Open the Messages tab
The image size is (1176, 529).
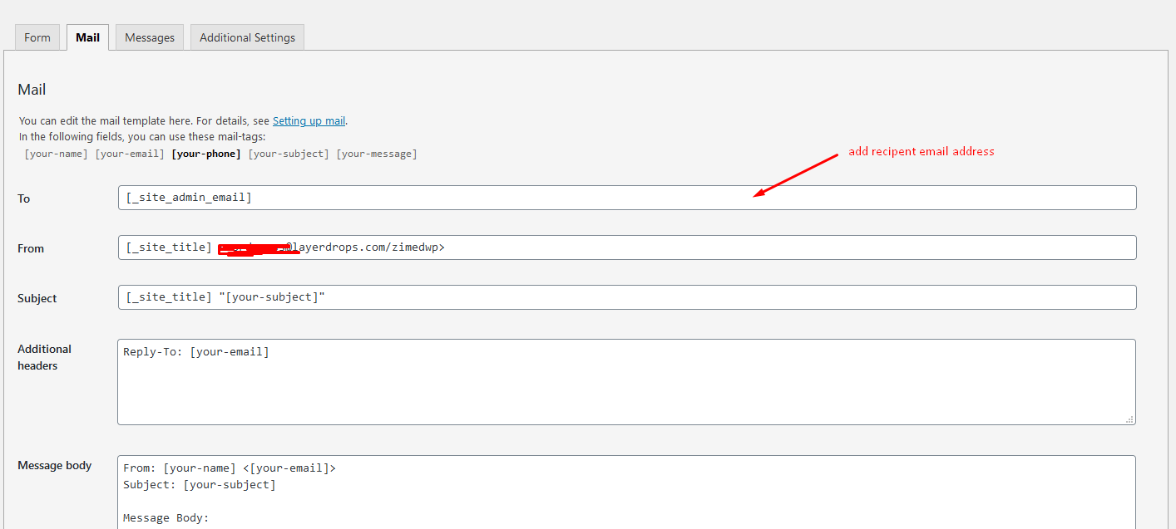150,37
